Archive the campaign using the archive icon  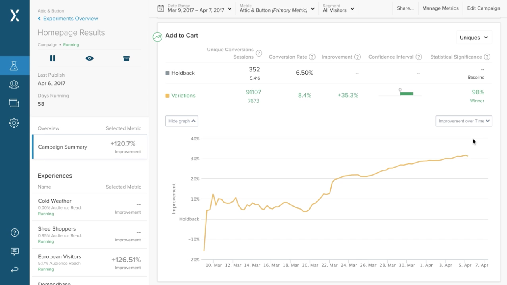[126, 58]
